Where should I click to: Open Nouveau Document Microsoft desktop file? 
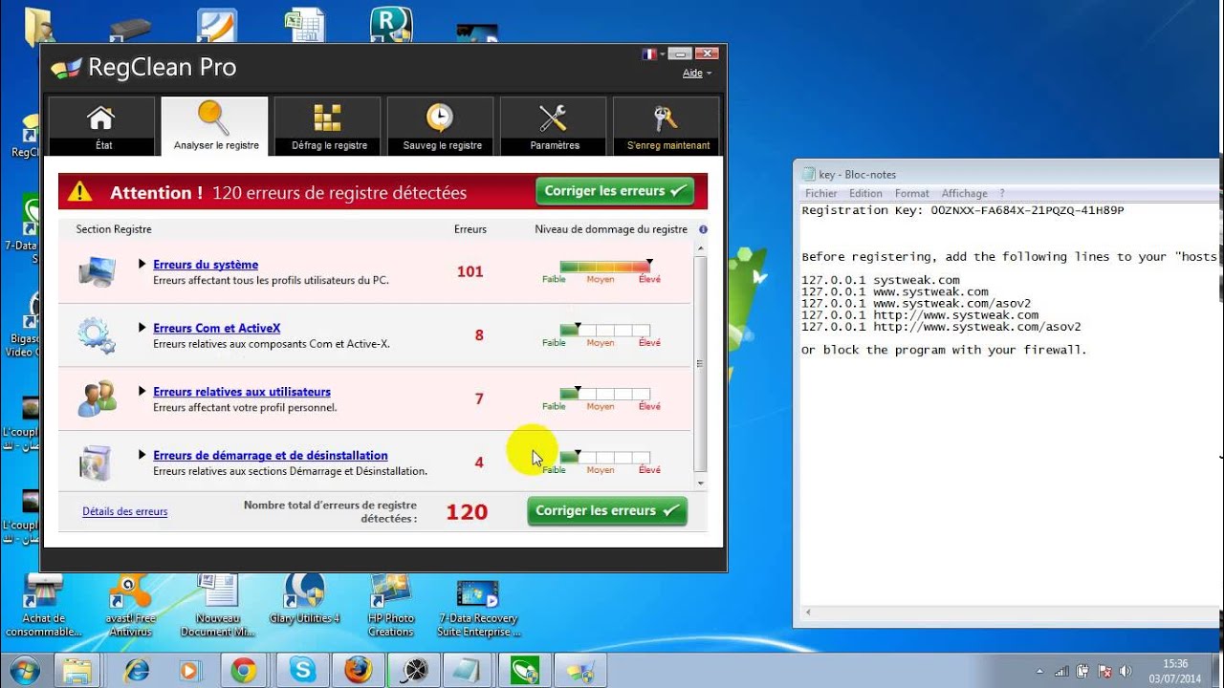(217, 605)
